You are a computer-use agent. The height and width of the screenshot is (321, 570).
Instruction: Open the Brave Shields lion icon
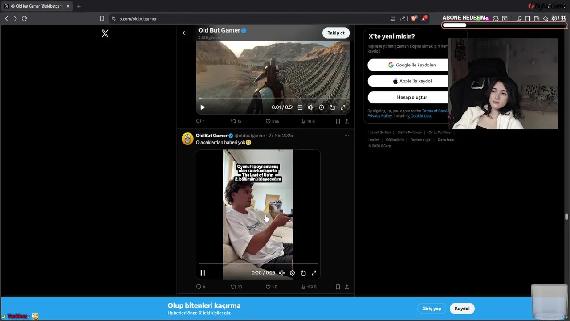tap(414, 19)
